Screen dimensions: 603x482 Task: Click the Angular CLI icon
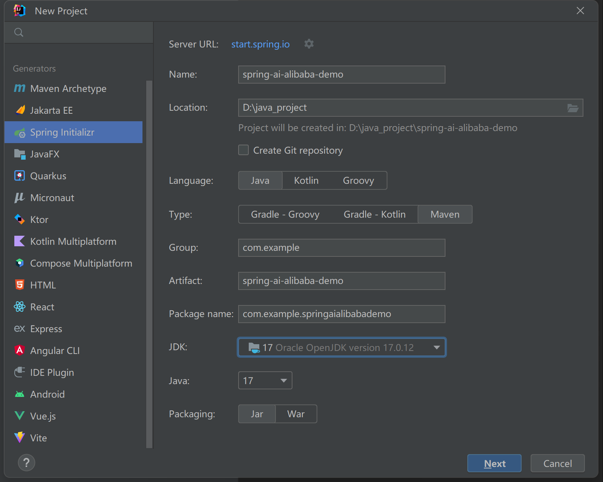[20, 351]
